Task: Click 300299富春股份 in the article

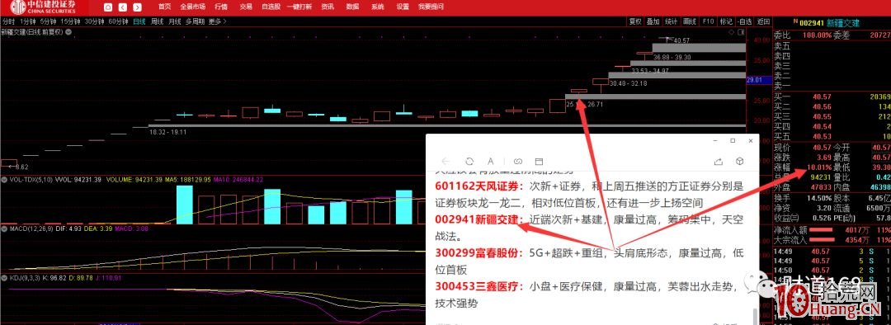Action: 478,253
